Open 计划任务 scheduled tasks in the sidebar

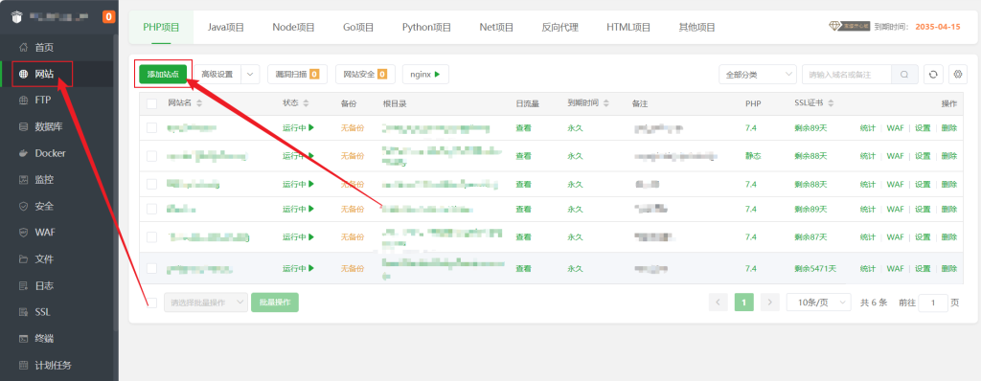(x=53, y=365)
